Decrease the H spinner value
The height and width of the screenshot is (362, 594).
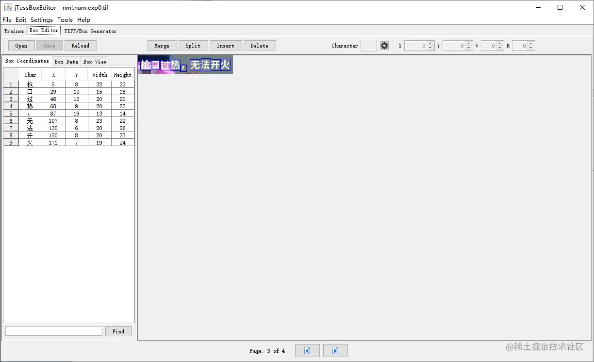coord(531,48)
